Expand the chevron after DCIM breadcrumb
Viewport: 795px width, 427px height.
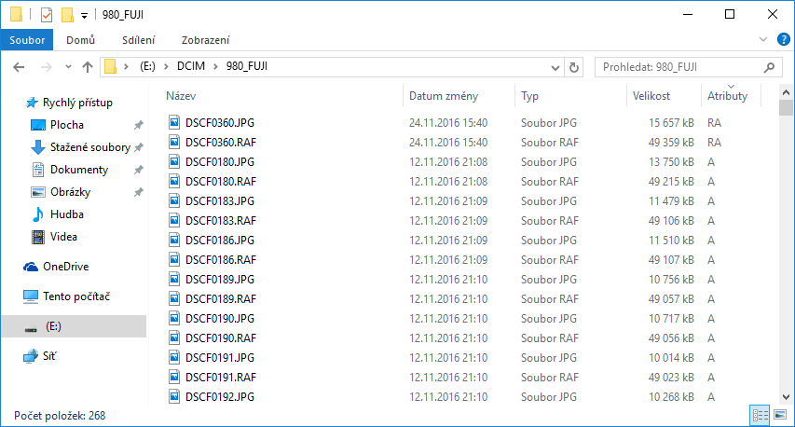pyautogui.click(x=215, y=67)
